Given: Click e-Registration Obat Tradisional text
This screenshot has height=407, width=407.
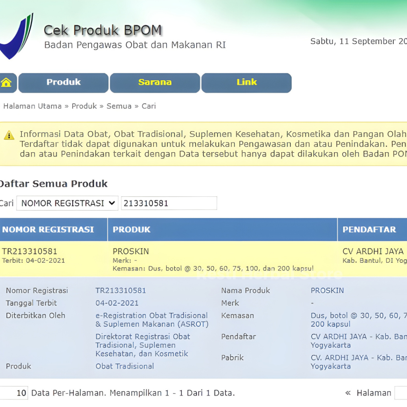Looking at the screenshot, I should [x=152, y=320].
